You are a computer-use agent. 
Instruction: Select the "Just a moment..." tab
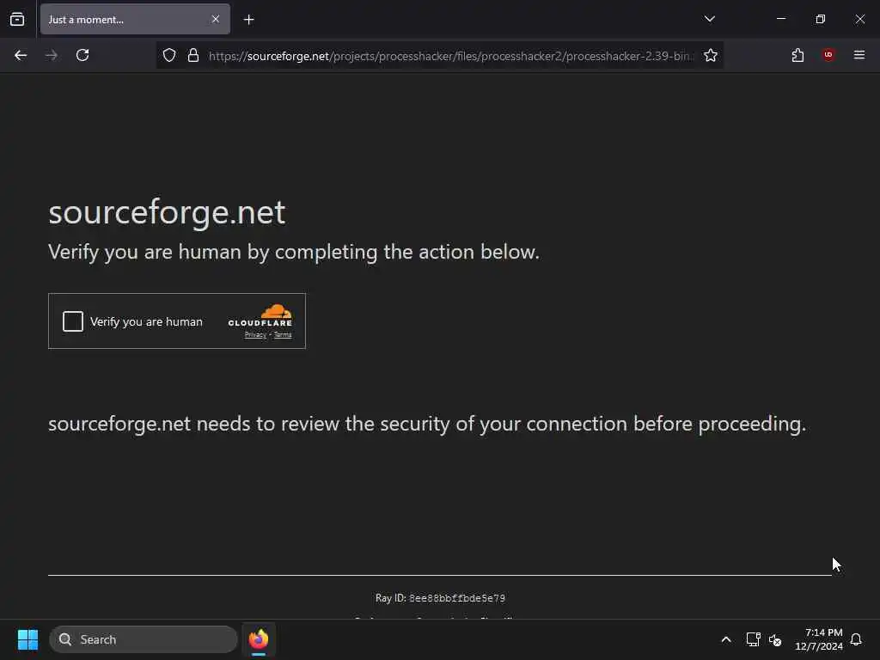(x=120, y=19)
